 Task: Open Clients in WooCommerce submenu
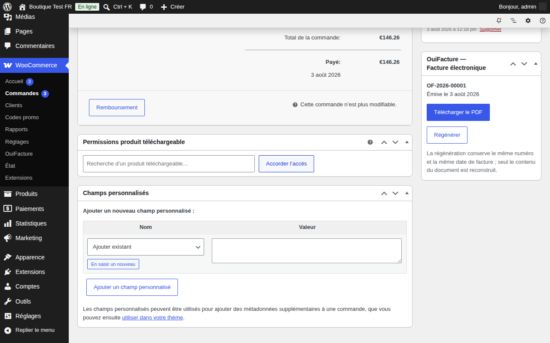pos(14,105)
